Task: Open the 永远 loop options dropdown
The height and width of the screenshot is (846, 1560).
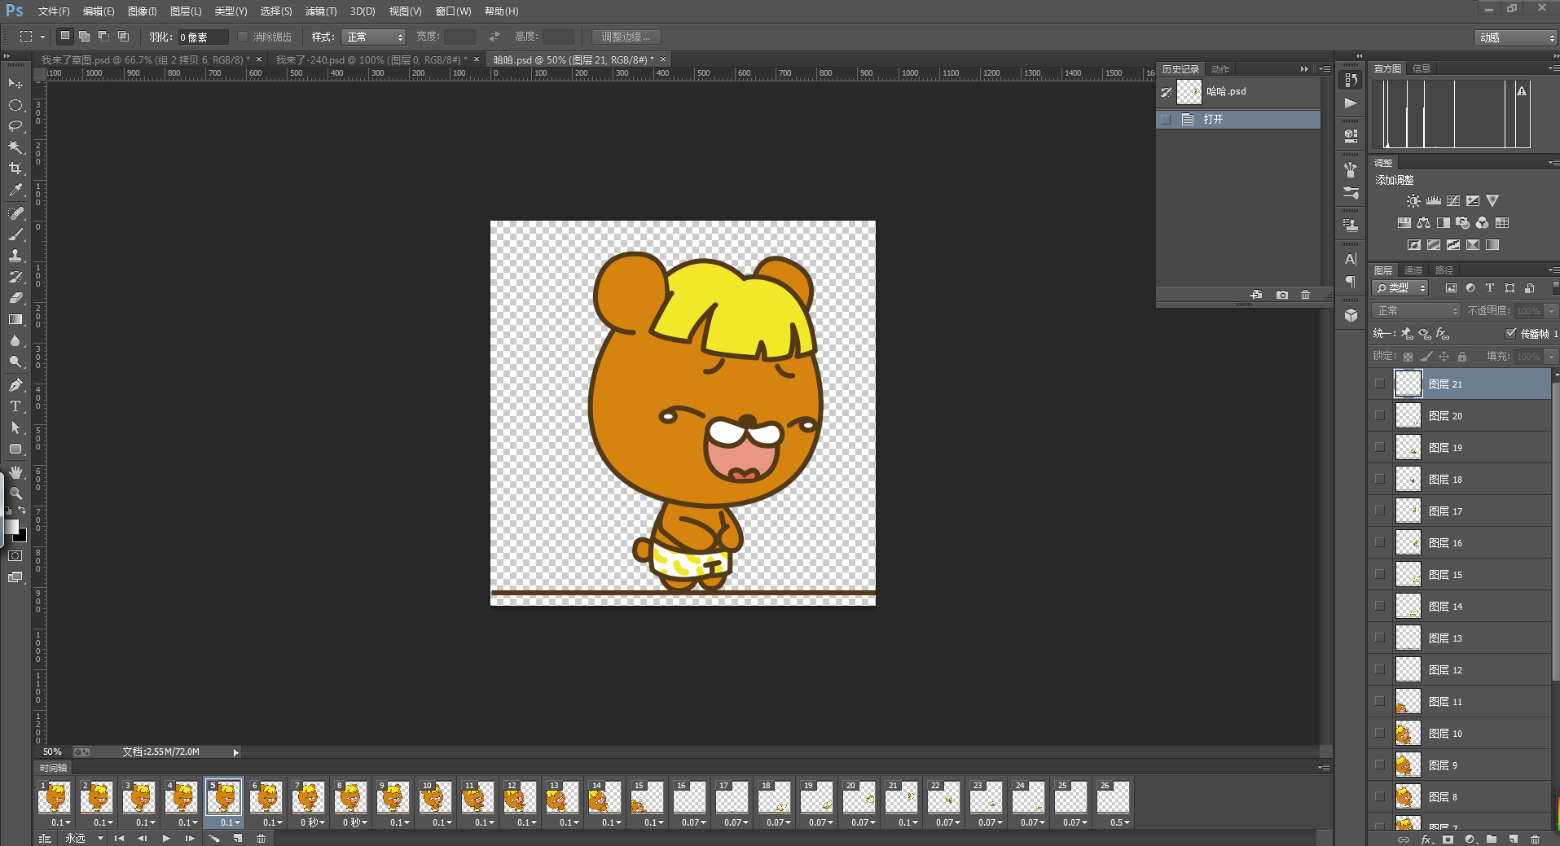Action: tap(84, 838)
